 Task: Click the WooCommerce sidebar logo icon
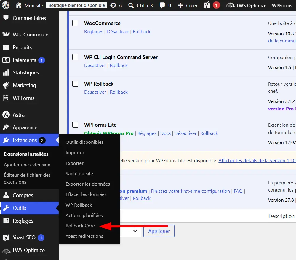point(6,34)
